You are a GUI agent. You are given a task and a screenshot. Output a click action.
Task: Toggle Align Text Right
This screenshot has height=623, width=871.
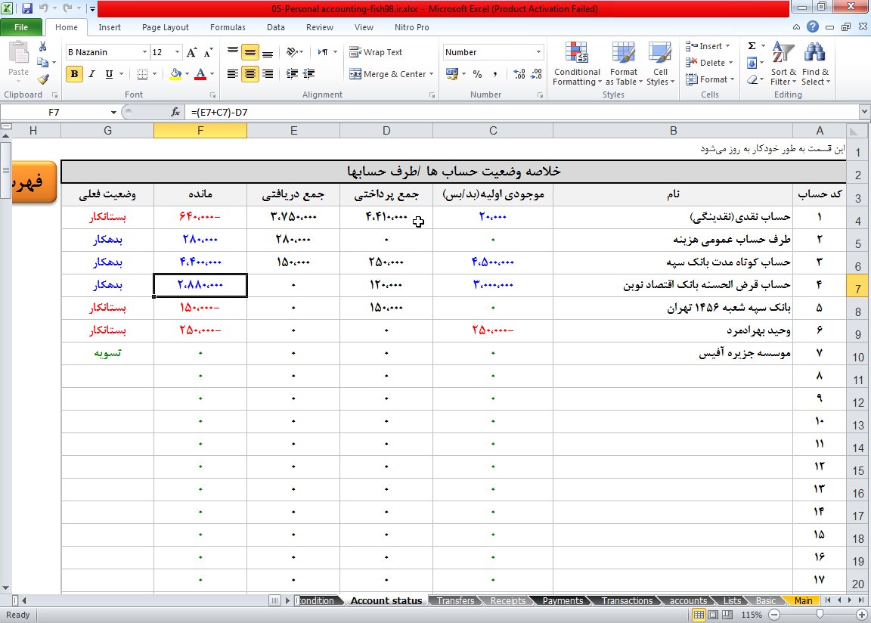pyautogui.click(x=268, y=74)
